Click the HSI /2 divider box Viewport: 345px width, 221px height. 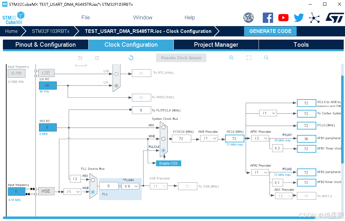coord(75,179)
